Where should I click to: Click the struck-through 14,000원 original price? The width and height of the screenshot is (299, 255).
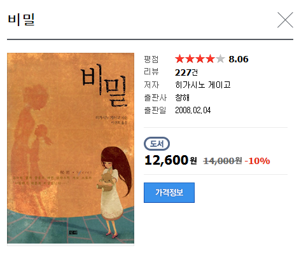coord(223,161)
